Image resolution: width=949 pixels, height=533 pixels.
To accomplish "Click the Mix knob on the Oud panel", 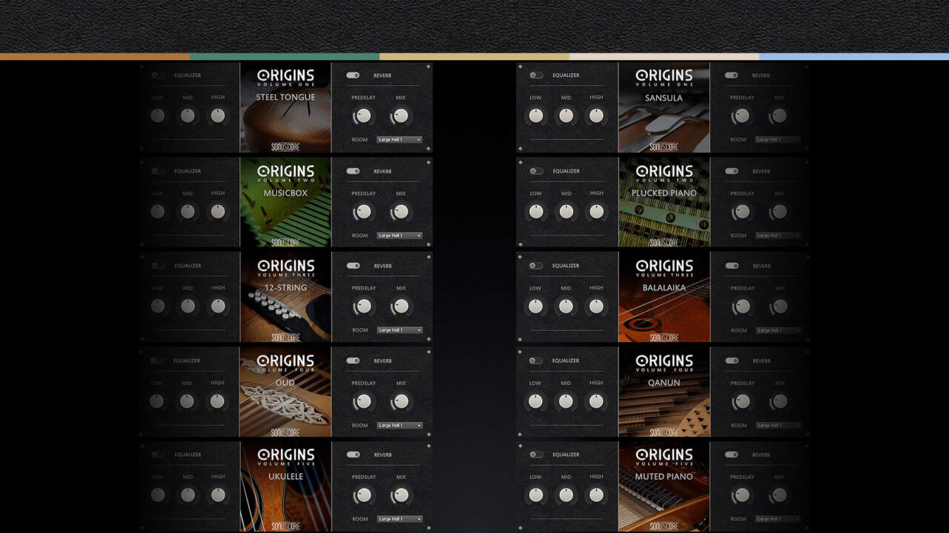I will (400, 401).
